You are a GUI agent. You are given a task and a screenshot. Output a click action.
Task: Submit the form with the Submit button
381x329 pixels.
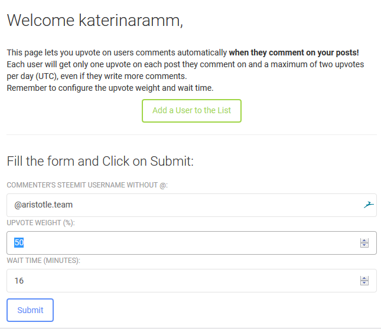30,310
